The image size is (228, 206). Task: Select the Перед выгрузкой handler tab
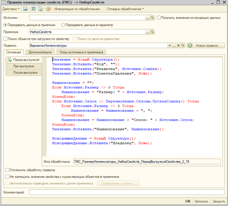[24, 60]
